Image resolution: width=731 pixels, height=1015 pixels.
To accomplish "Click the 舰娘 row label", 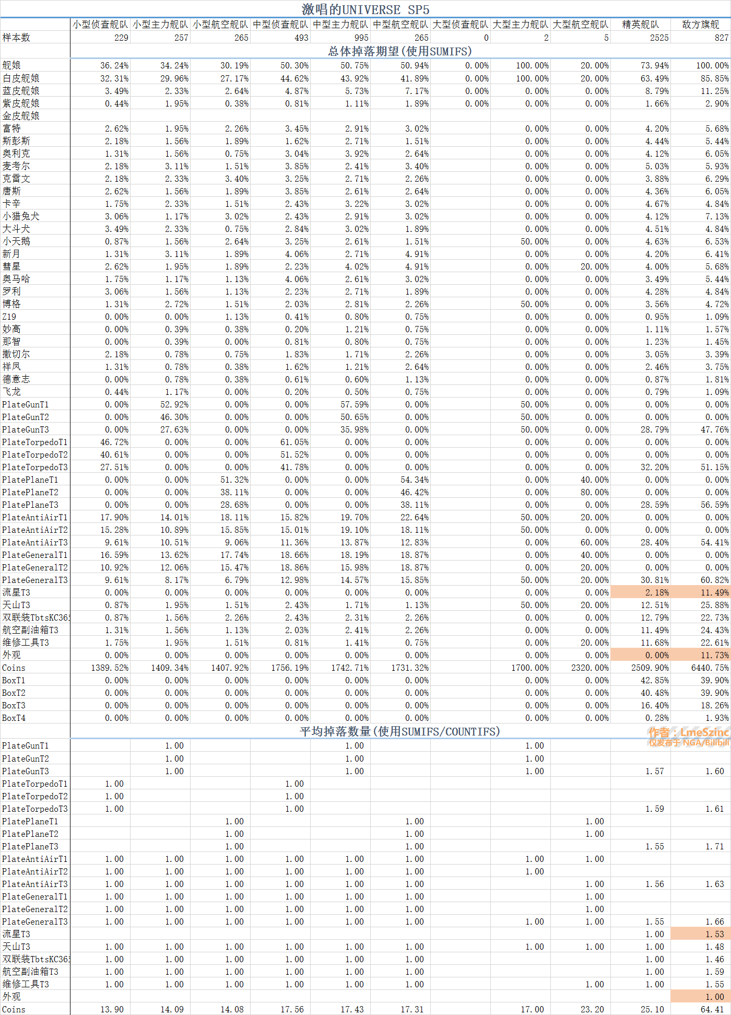I will point(11,65).
